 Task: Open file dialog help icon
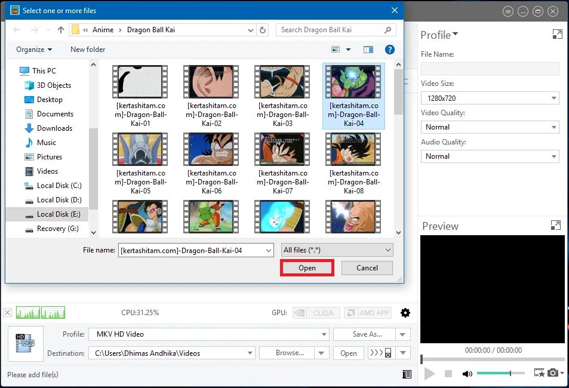[x=390, y=50]
